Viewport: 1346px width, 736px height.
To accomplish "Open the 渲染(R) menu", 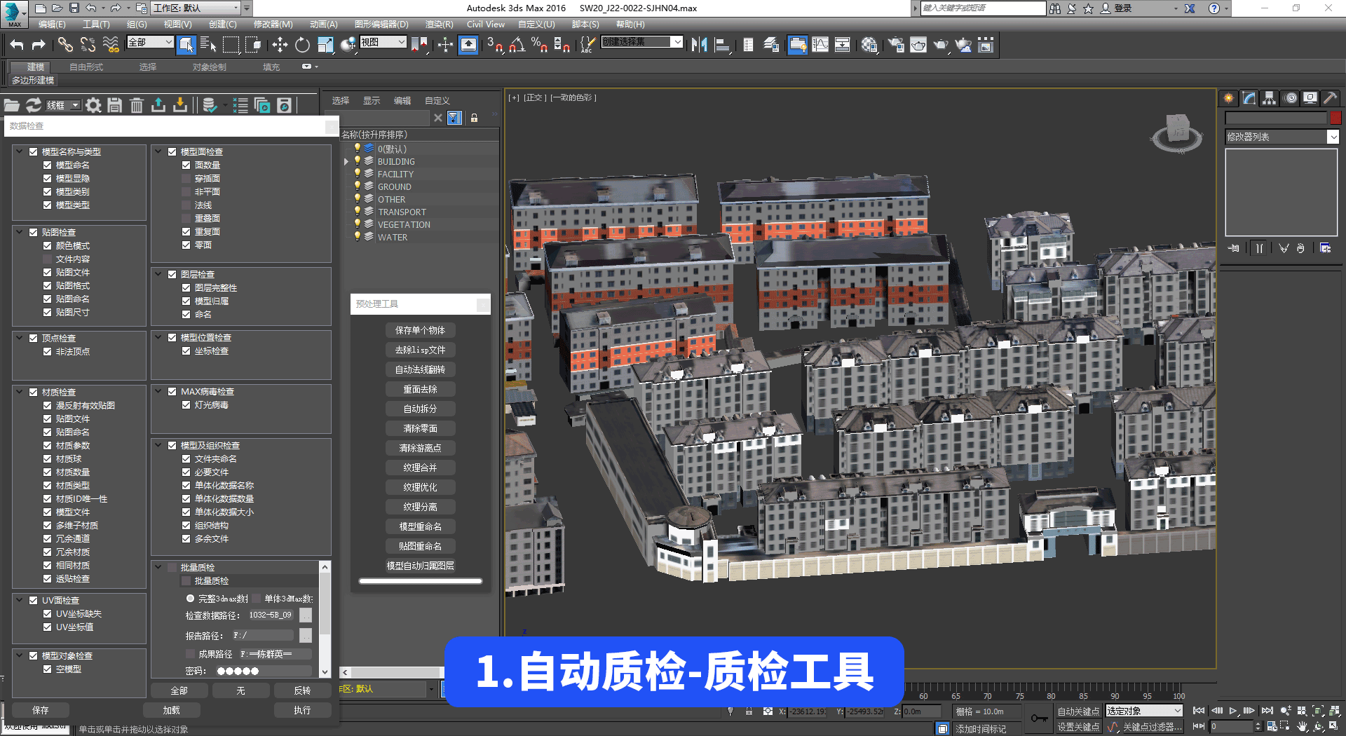I will pyautogui.click(x=439, y=25).
